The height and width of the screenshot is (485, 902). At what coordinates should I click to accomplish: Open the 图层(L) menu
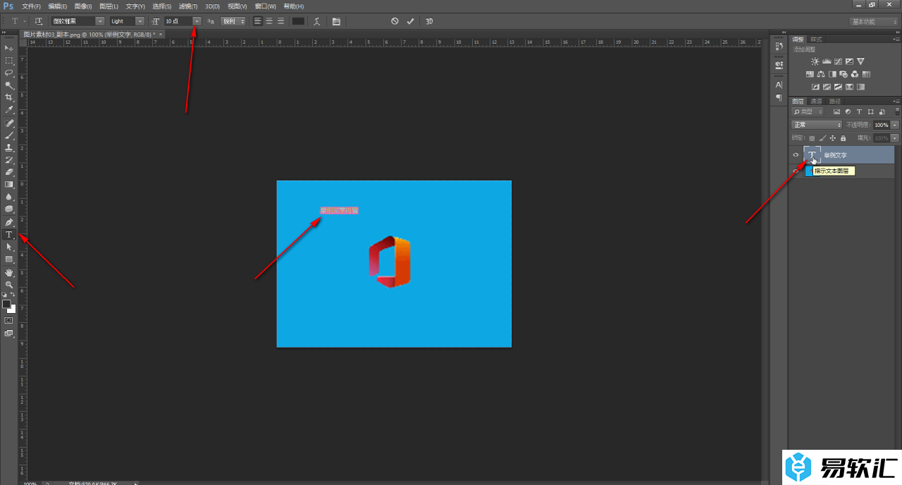tap(109, 6)
